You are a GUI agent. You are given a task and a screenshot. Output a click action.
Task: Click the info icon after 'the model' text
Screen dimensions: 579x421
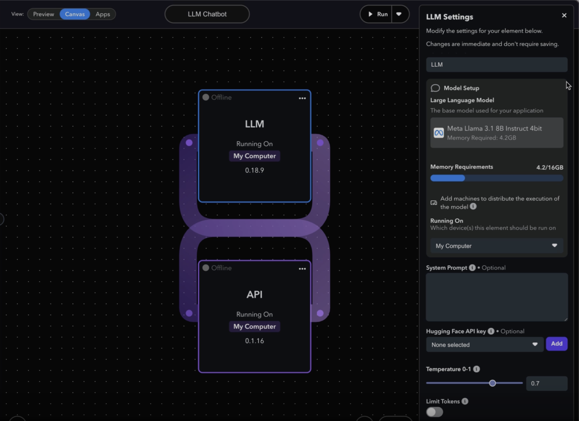473,206
